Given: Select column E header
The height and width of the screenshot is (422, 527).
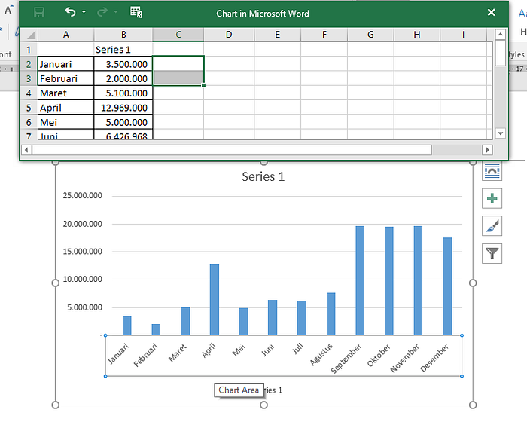Looking at the screenshot, I should (277, 35).
